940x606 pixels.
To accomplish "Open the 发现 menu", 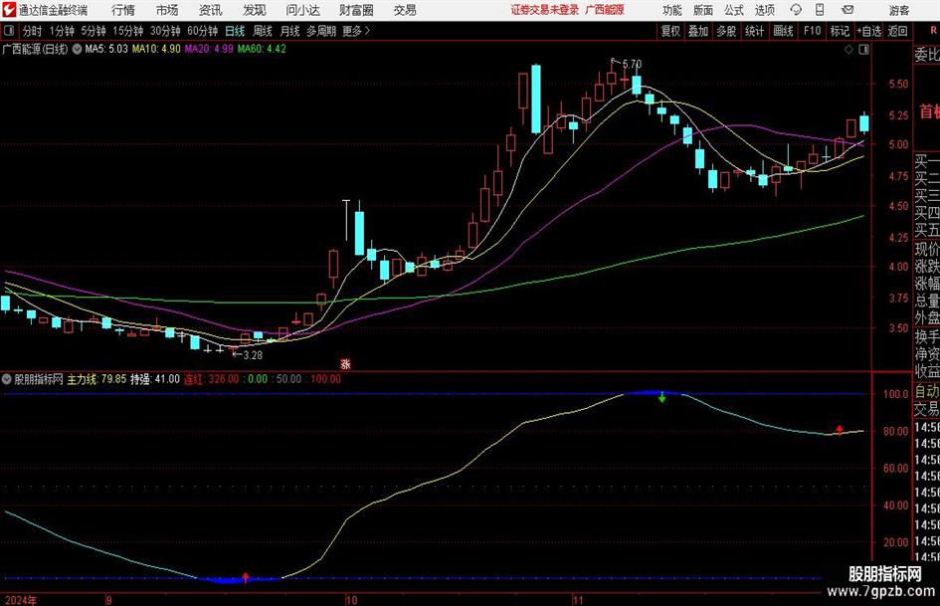I will tap(255, 10).
